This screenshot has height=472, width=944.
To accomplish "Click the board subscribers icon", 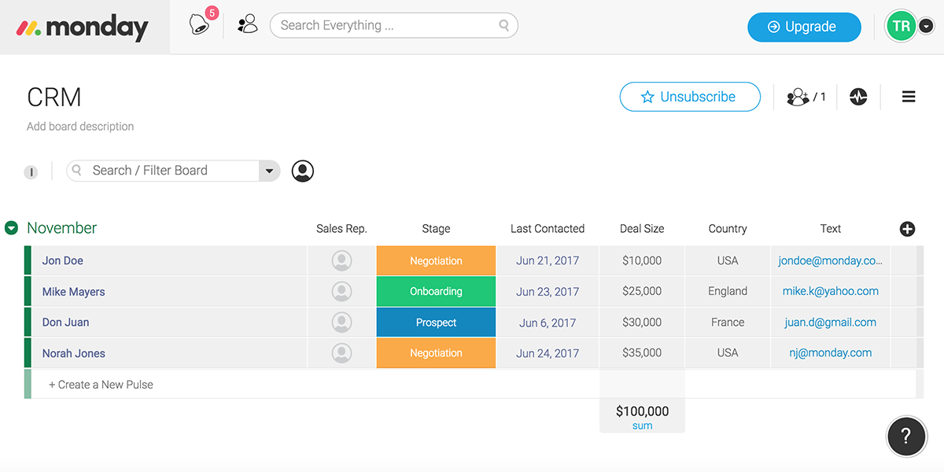I will pos(799,97).
